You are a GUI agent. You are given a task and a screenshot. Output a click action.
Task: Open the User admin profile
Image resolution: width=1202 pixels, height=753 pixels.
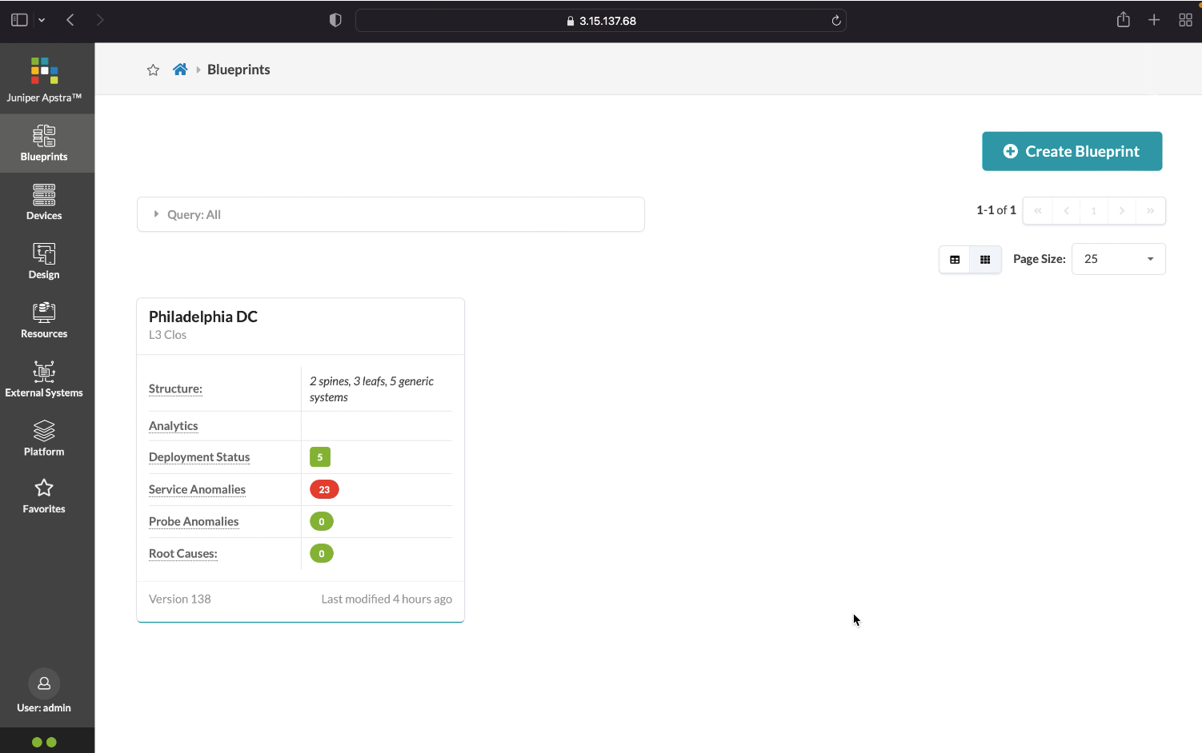pos(44,691)
